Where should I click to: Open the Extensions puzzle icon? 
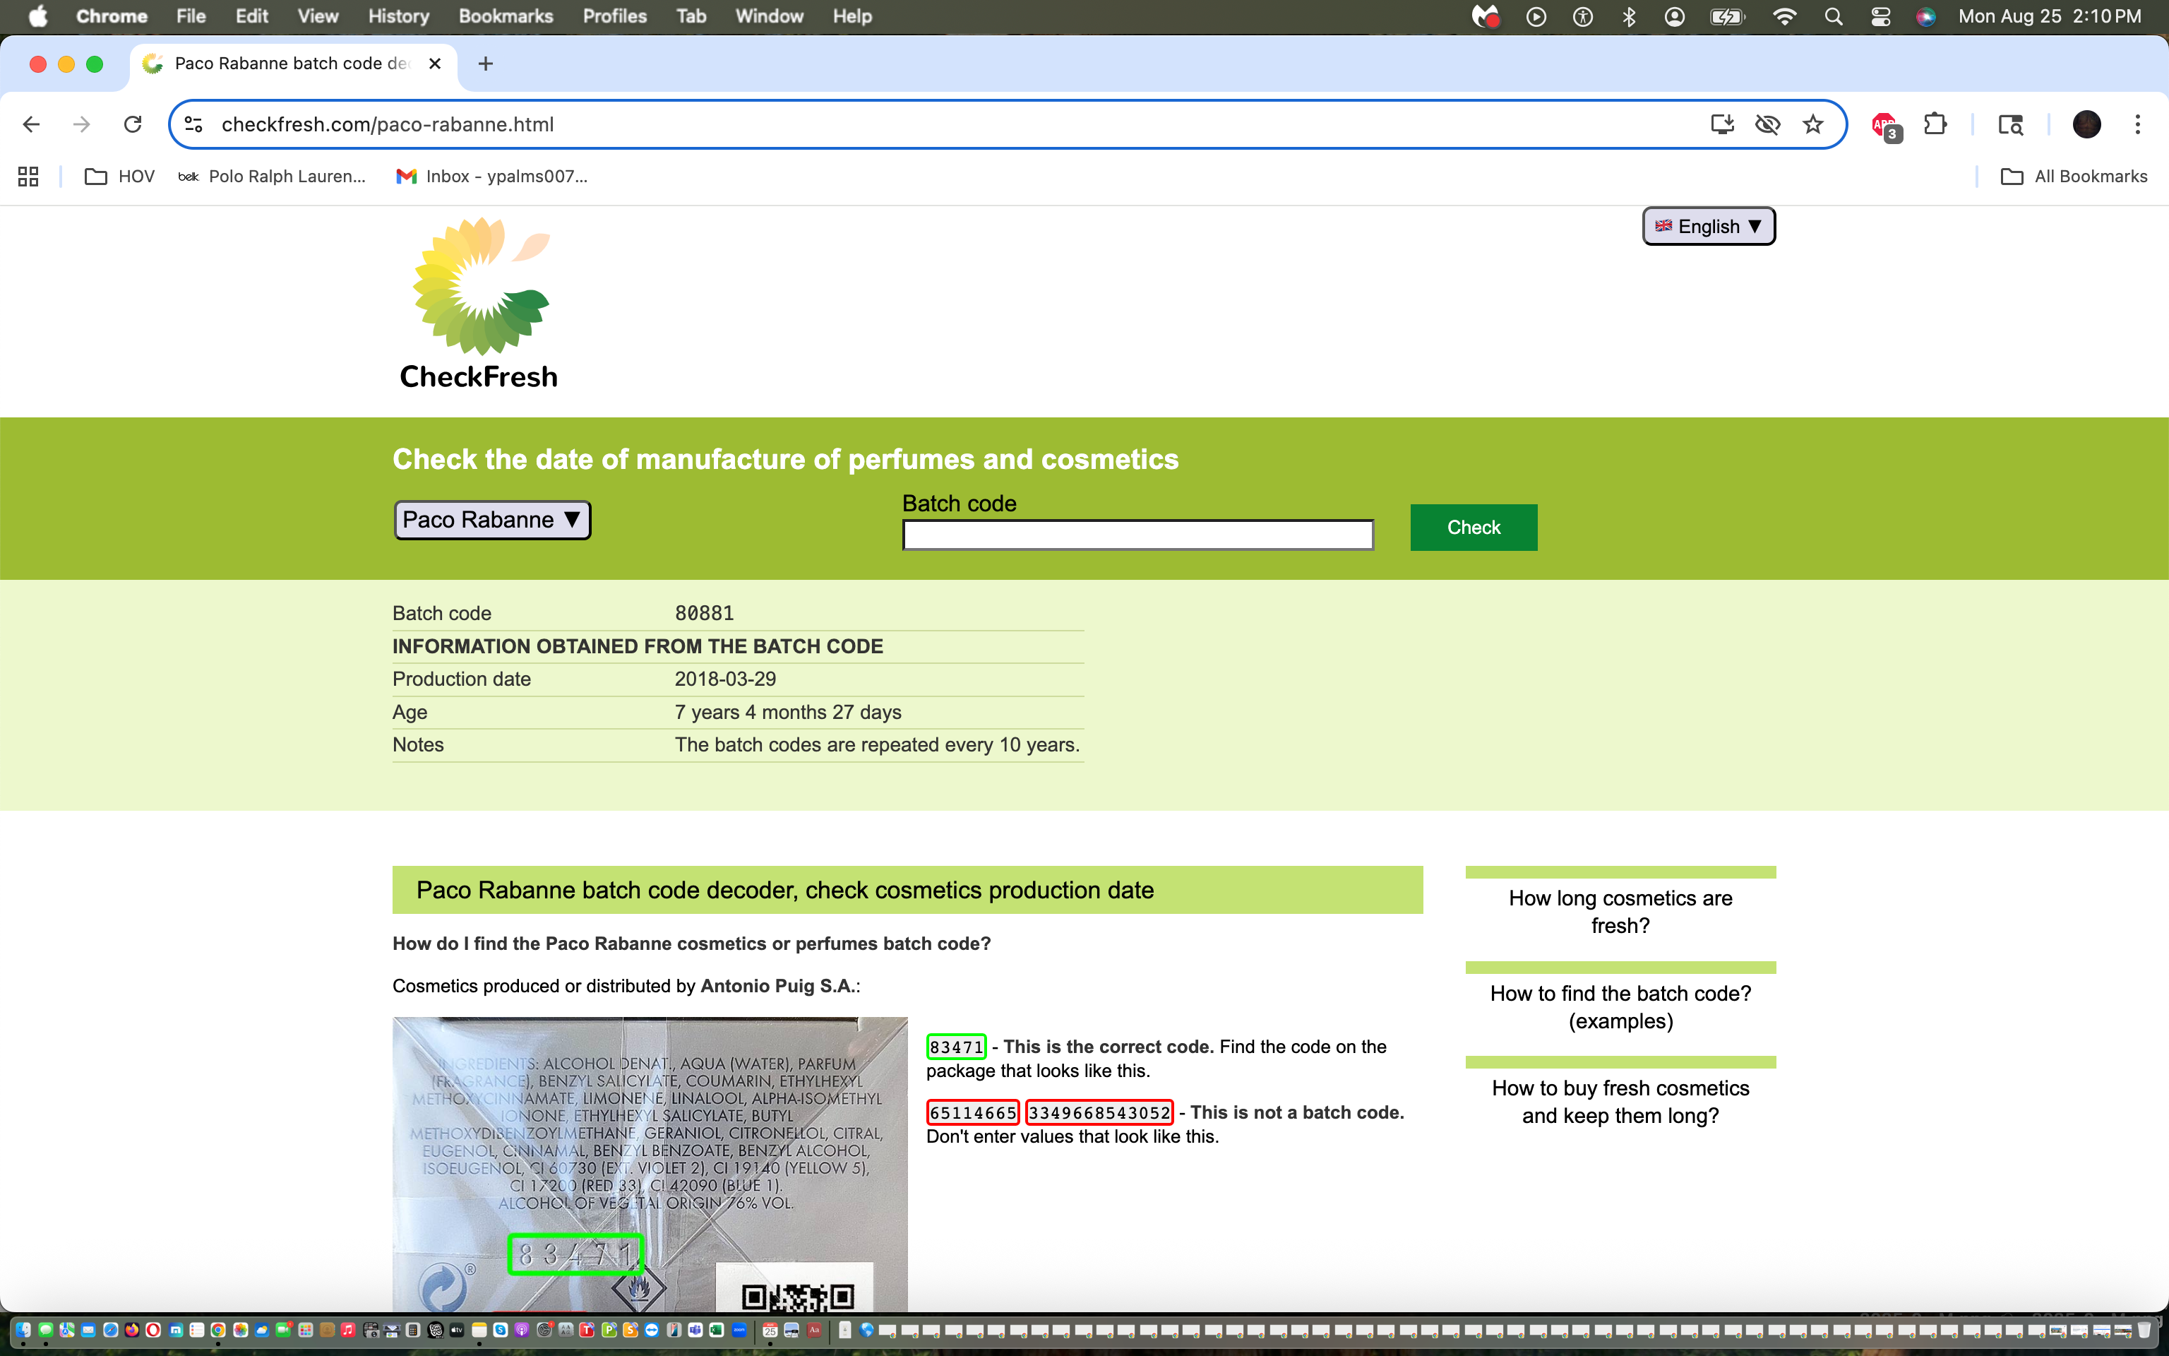point(1935,125)
